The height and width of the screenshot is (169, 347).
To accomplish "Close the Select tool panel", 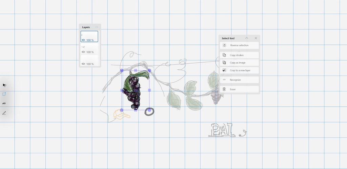I will coord(256,38).
